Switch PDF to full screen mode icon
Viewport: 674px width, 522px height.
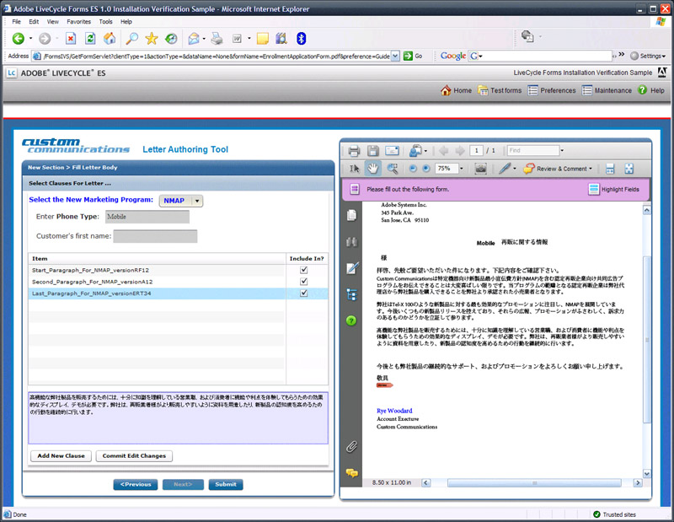629,169
